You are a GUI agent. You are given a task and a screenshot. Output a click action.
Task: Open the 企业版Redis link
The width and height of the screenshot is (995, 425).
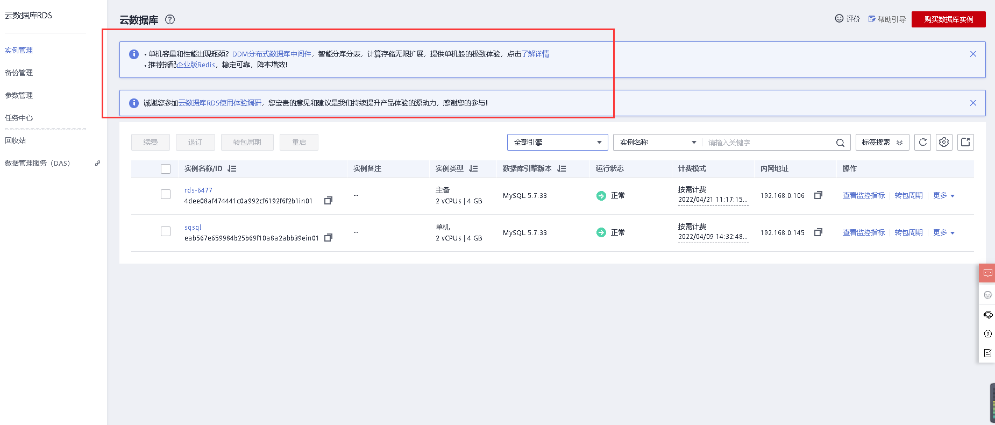coord(196,65)
